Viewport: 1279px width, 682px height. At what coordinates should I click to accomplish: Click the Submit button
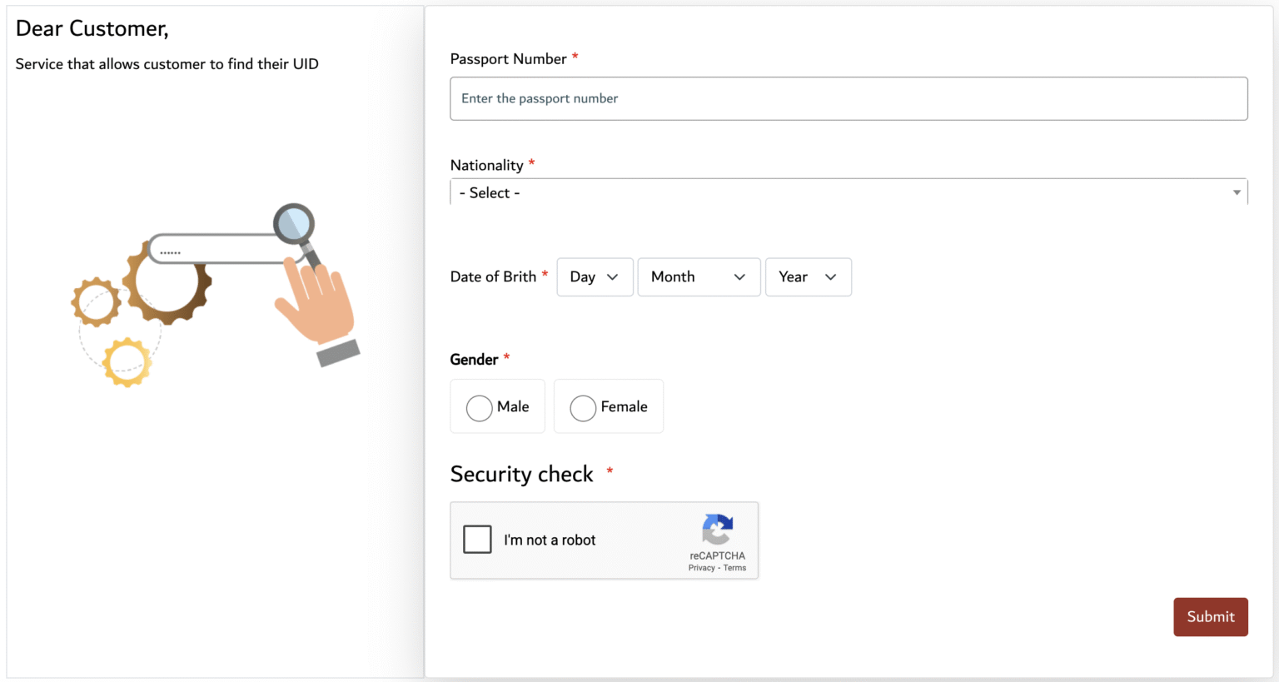pos(1210,616)
